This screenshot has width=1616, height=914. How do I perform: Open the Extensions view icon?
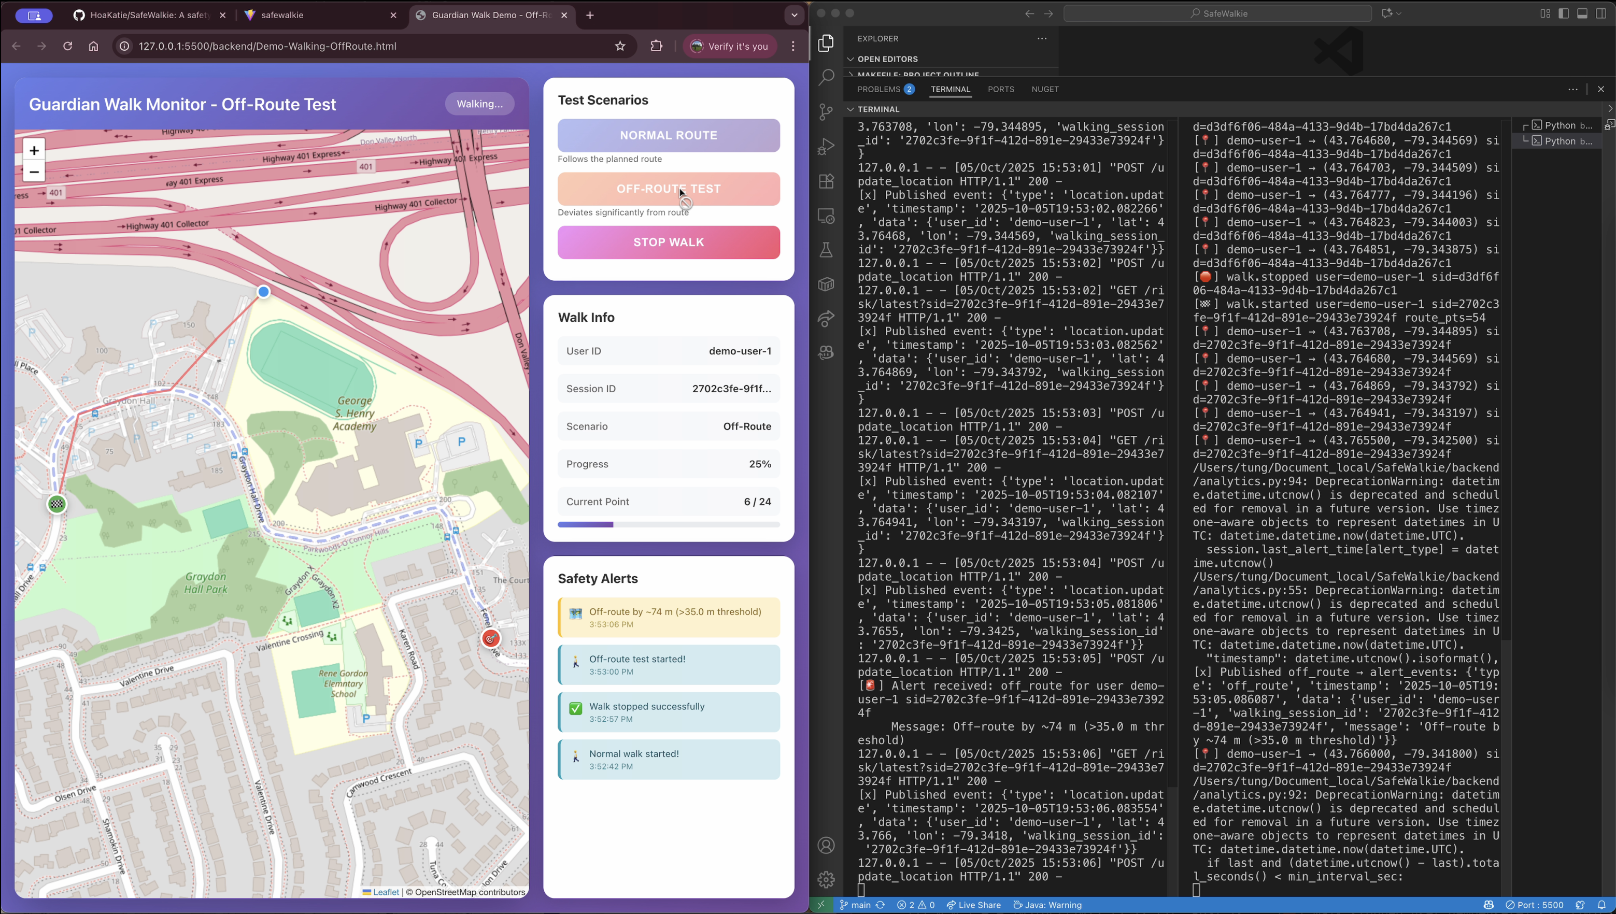(x=826, y=181)
